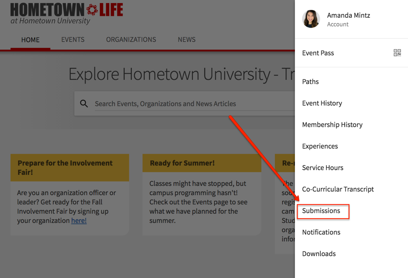This screenshot has width=408, height=278.
Task: Switch to the Organizations tab
Action: click(131, 40)
